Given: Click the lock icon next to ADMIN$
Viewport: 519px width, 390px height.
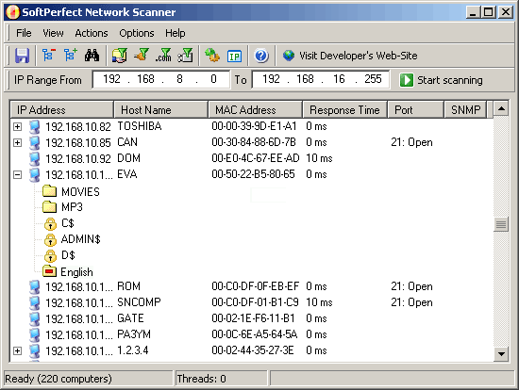Looking at the screenshot, I should coord(50,239).
